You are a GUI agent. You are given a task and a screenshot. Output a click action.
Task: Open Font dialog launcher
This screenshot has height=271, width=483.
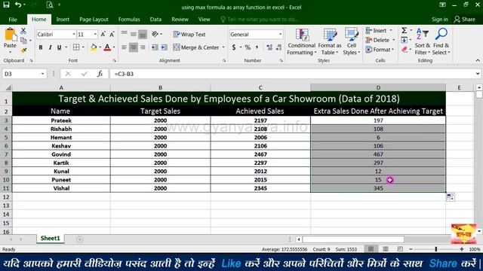114,60
